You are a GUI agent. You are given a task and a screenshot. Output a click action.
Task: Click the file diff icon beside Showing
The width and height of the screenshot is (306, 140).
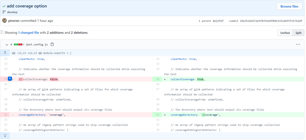(2, 32)
